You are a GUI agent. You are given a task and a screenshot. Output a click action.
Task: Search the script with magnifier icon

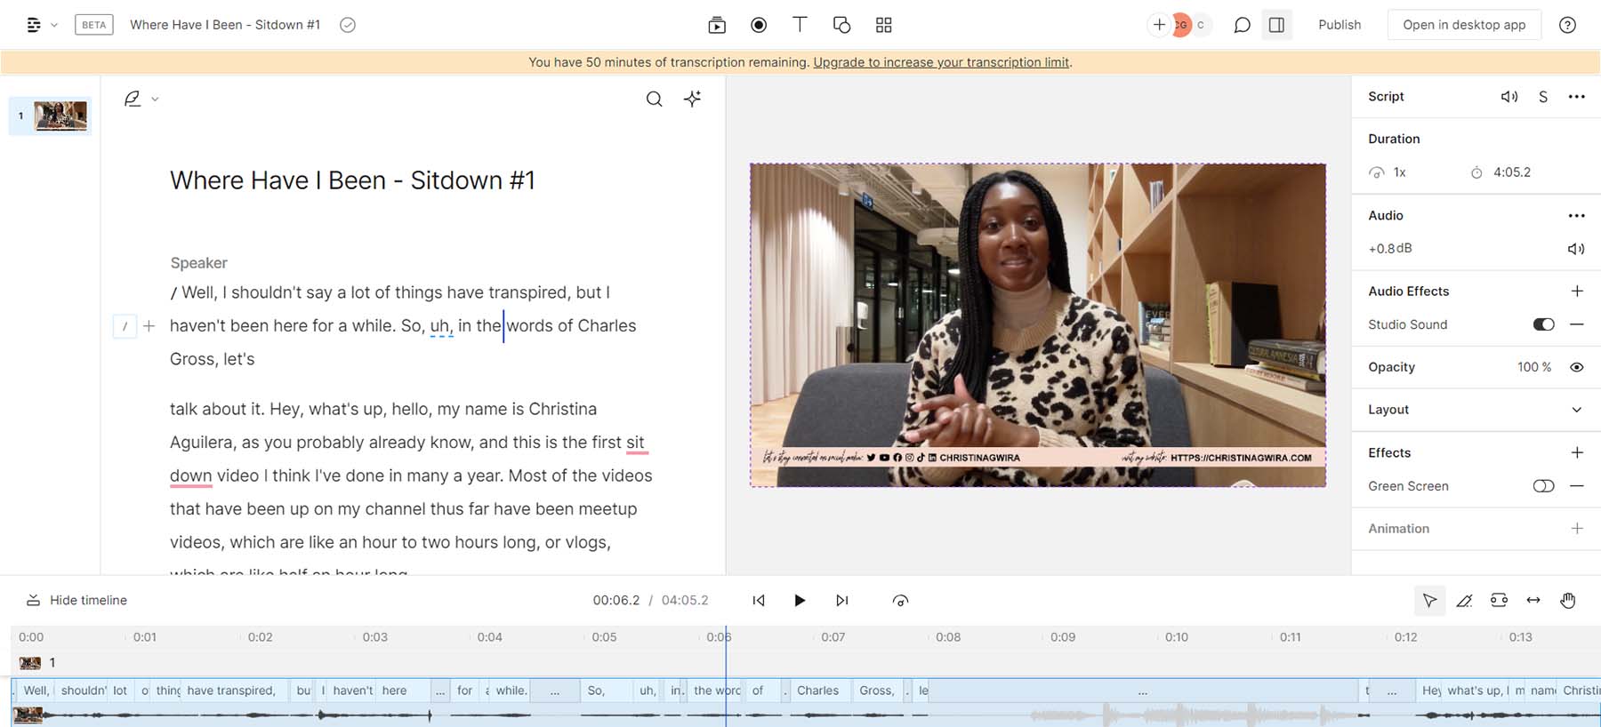click(x=654, y=99)
